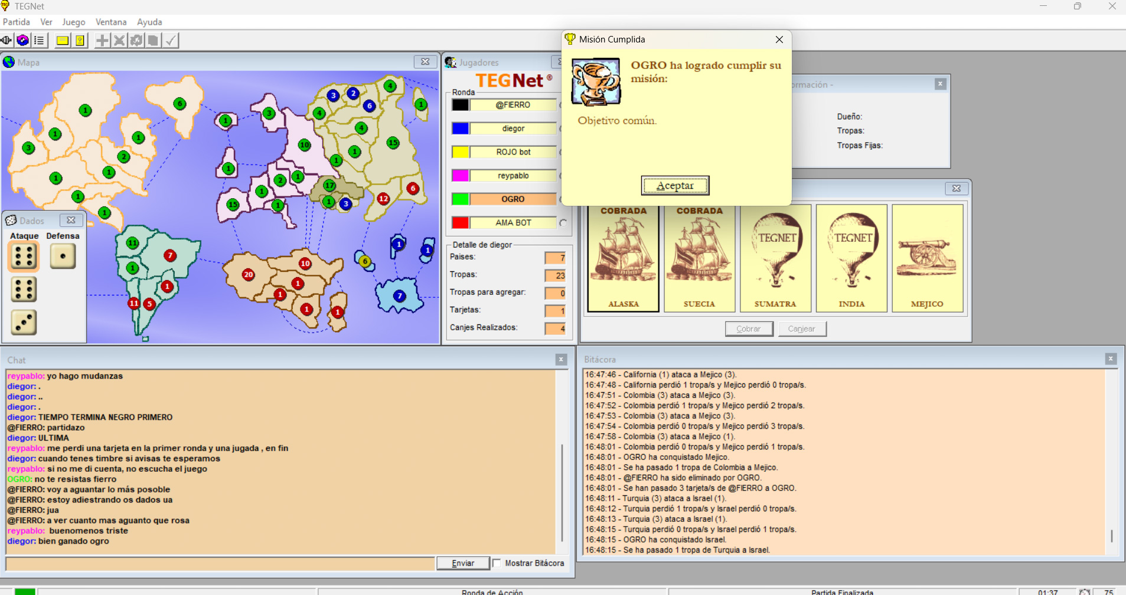Image resolution: width=1126 pixels, height=595 pixels.
Task: Click the Canjear cards button
Action: [801, 328]
